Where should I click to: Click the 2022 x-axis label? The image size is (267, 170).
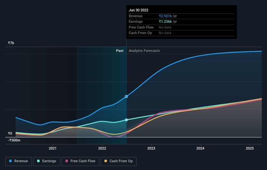click(x=102, y=148)
